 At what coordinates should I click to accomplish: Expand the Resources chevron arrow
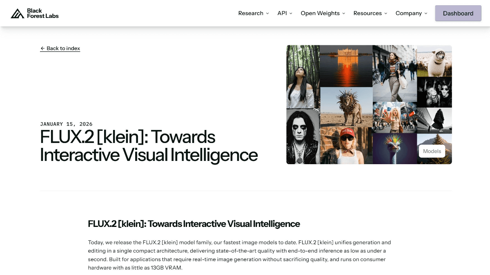coord(385,13)
